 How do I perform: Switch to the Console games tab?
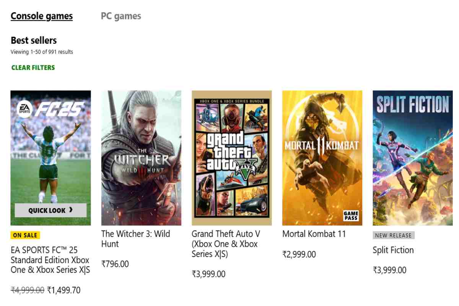click(42, 16)
